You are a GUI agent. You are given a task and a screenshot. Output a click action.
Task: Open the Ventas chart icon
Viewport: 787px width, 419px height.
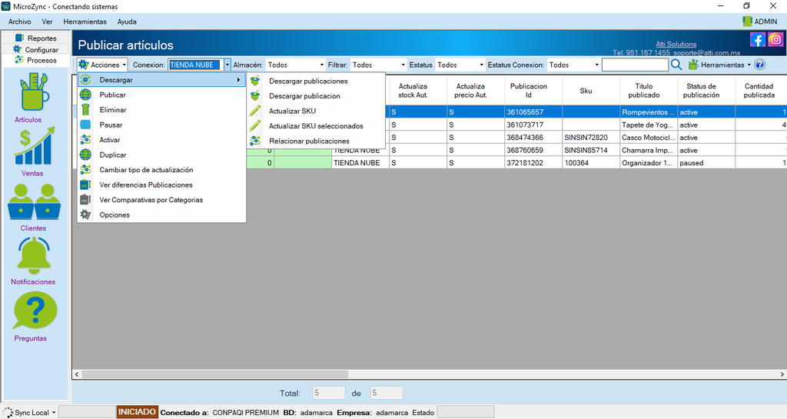click(34, 145)
